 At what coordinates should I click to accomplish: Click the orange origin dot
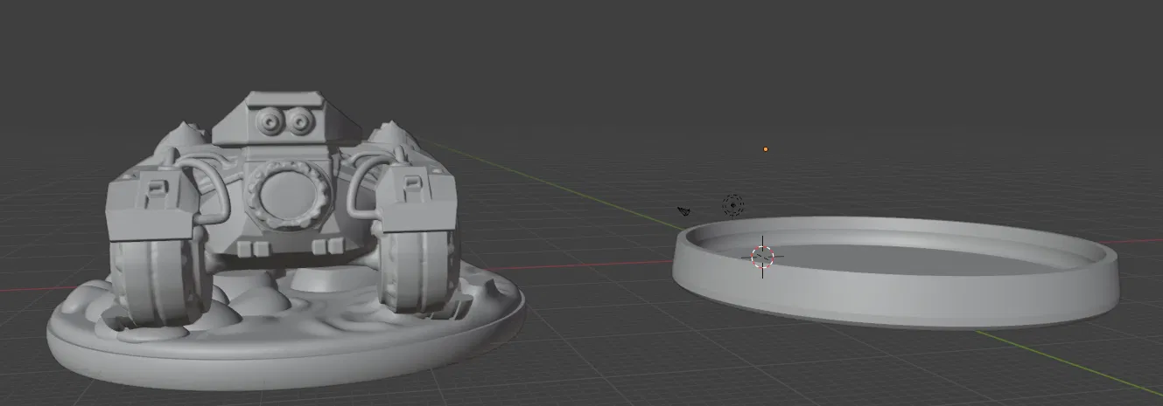766,149
